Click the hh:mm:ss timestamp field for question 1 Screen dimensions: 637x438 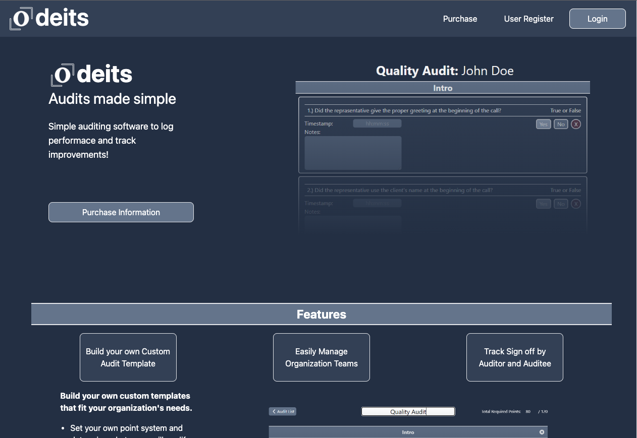pos(377,123)
